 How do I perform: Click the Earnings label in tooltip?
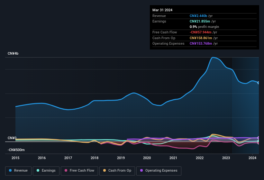click(x=159, y=21)
